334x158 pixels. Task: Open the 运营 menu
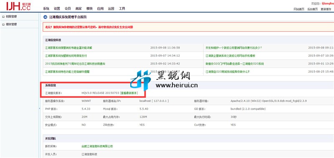[x=111, y=9]
